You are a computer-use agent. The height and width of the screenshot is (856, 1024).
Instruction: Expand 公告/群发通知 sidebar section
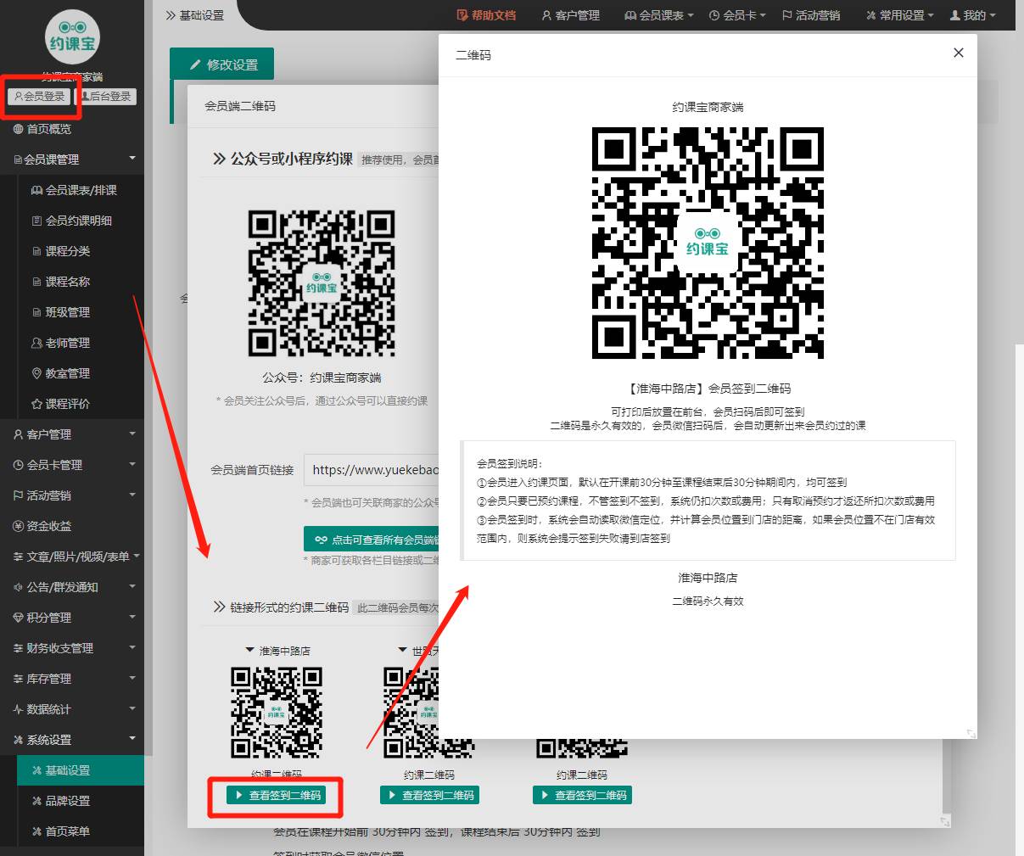tap(72, 587)
